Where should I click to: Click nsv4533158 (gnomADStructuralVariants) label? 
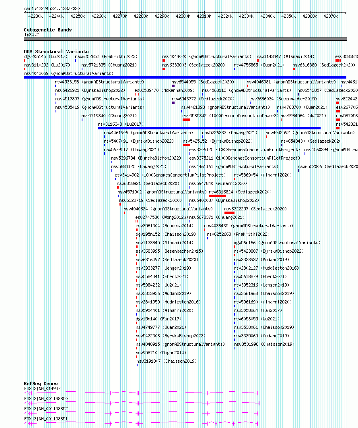[99, 82]
